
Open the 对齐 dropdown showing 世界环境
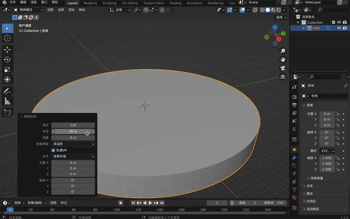pos(73,156)
